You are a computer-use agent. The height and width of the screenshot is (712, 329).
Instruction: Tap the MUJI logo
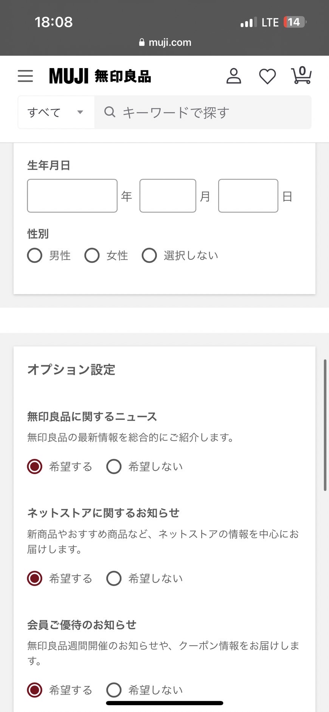(100, 76)
